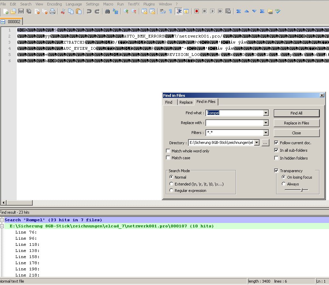Open the Replace with dropdown arrow
Screen dimensions: 329x285
[x=266, y=123]
